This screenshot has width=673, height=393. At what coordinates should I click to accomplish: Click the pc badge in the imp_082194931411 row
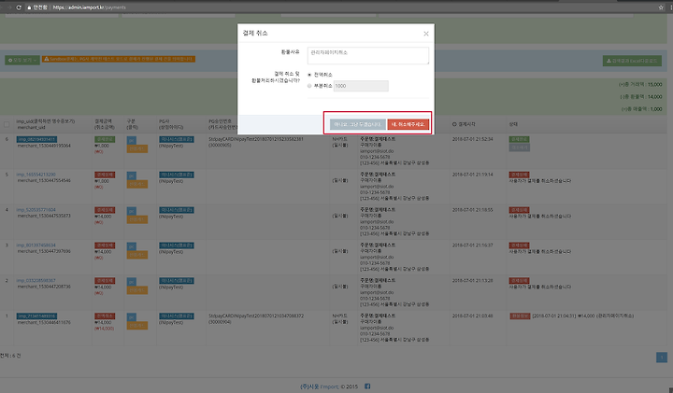pyautogui.click(x=132, y=140)
